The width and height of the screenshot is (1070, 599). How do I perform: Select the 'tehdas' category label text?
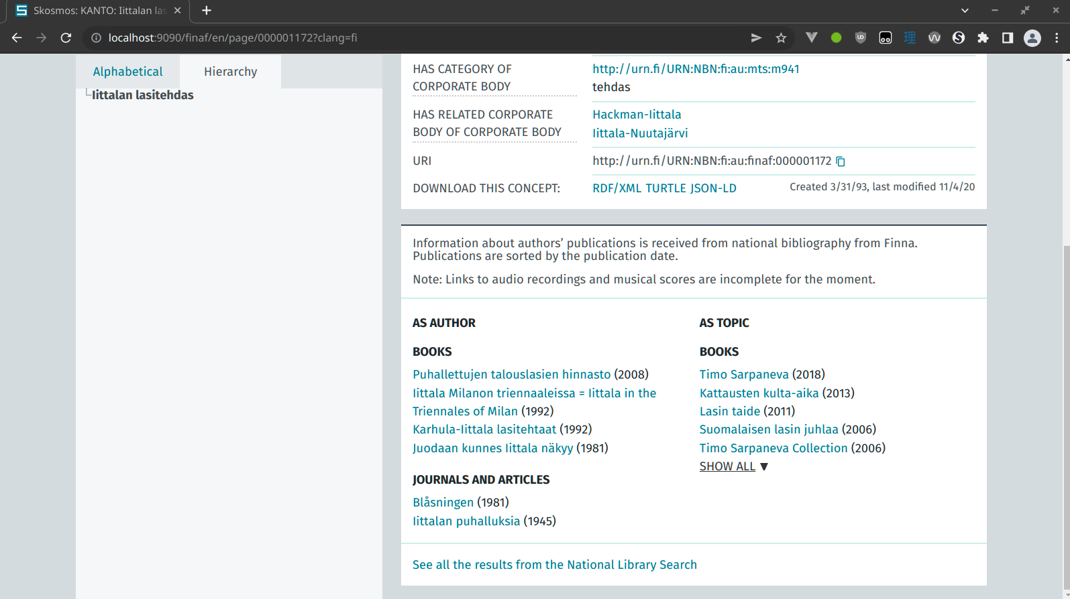coord(611,87)
